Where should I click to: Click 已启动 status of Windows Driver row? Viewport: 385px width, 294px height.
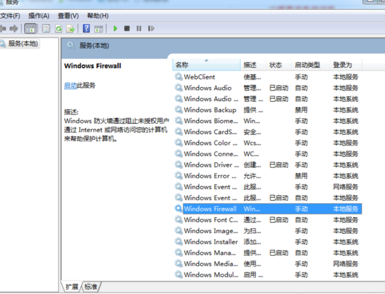pos(279,165)
